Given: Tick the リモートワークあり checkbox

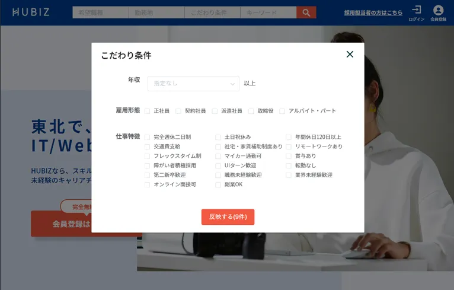Looking at the screenshot, I should 289,147.
